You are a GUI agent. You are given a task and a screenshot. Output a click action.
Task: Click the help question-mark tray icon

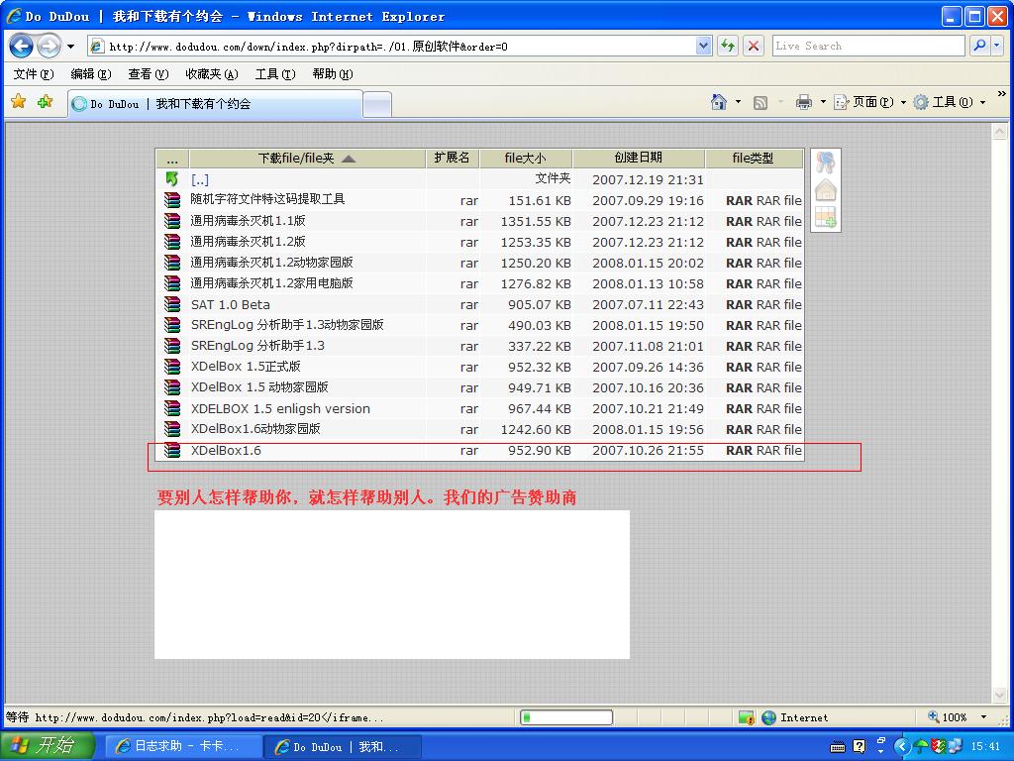[x=859, y=746]
